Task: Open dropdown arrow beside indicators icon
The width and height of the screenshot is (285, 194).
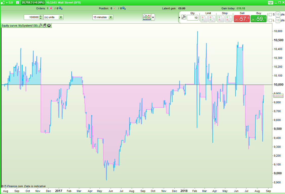Action: coord(153,17)
